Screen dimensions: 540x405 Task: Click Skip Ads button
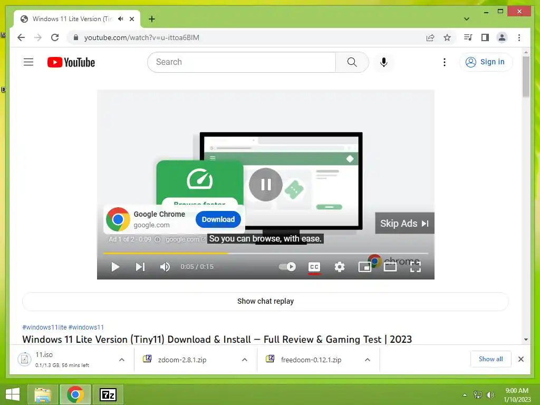coord(404,223)
